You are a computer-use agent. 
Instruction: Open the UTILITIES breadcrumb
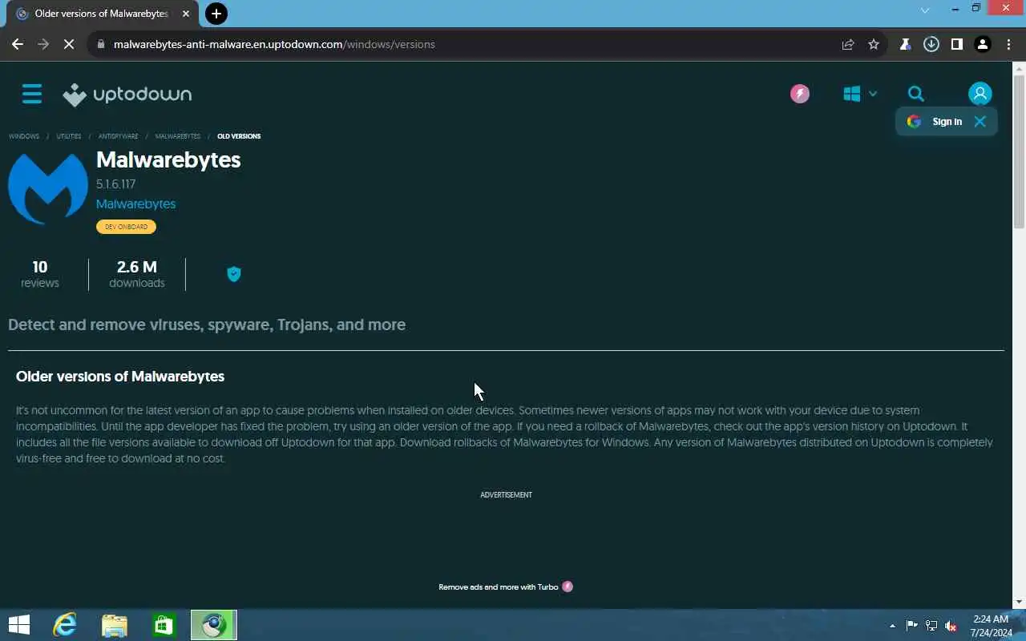click(x=69, y=136)
